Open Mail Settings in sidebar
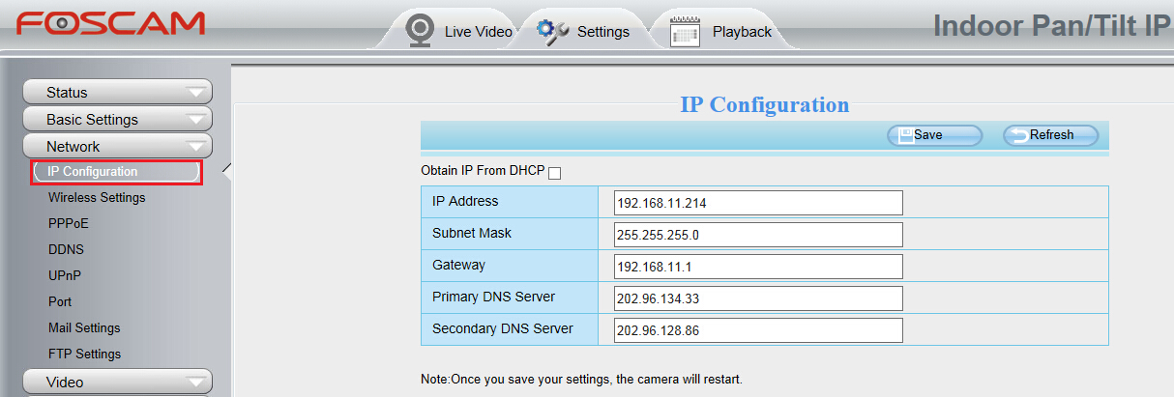This screenshot has width=1174, height=397. coord(84,328)
